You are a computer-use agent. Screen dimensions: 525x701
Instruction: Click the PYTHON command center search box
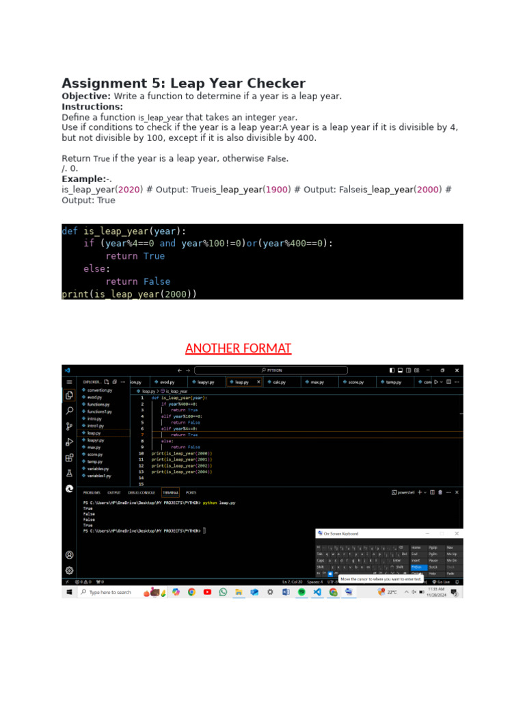(x=271, y=370)
